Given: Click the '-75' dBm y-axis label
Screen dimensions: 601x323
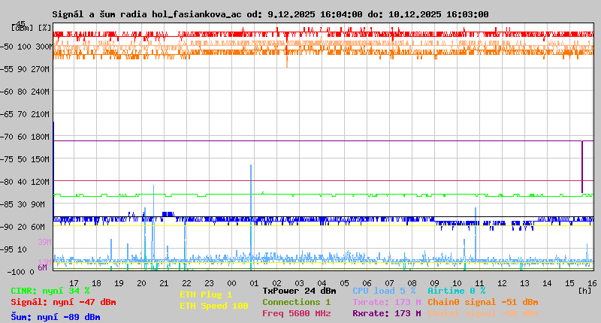Looking at the screenshot, I should pos(7,159).
